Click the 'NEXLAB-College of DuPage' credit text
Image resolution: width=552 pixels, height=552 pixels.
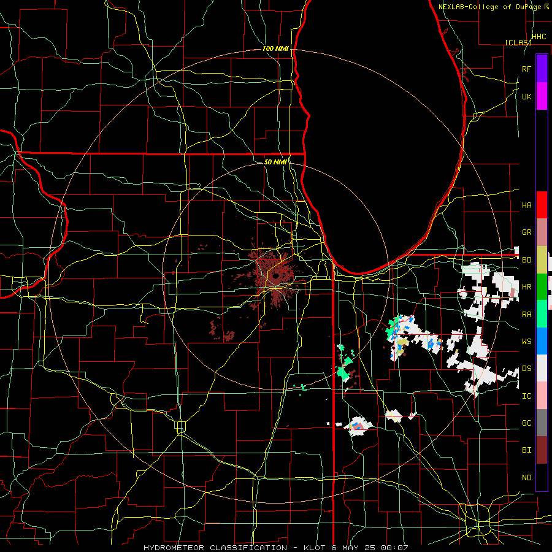click(x=489, y=7)
